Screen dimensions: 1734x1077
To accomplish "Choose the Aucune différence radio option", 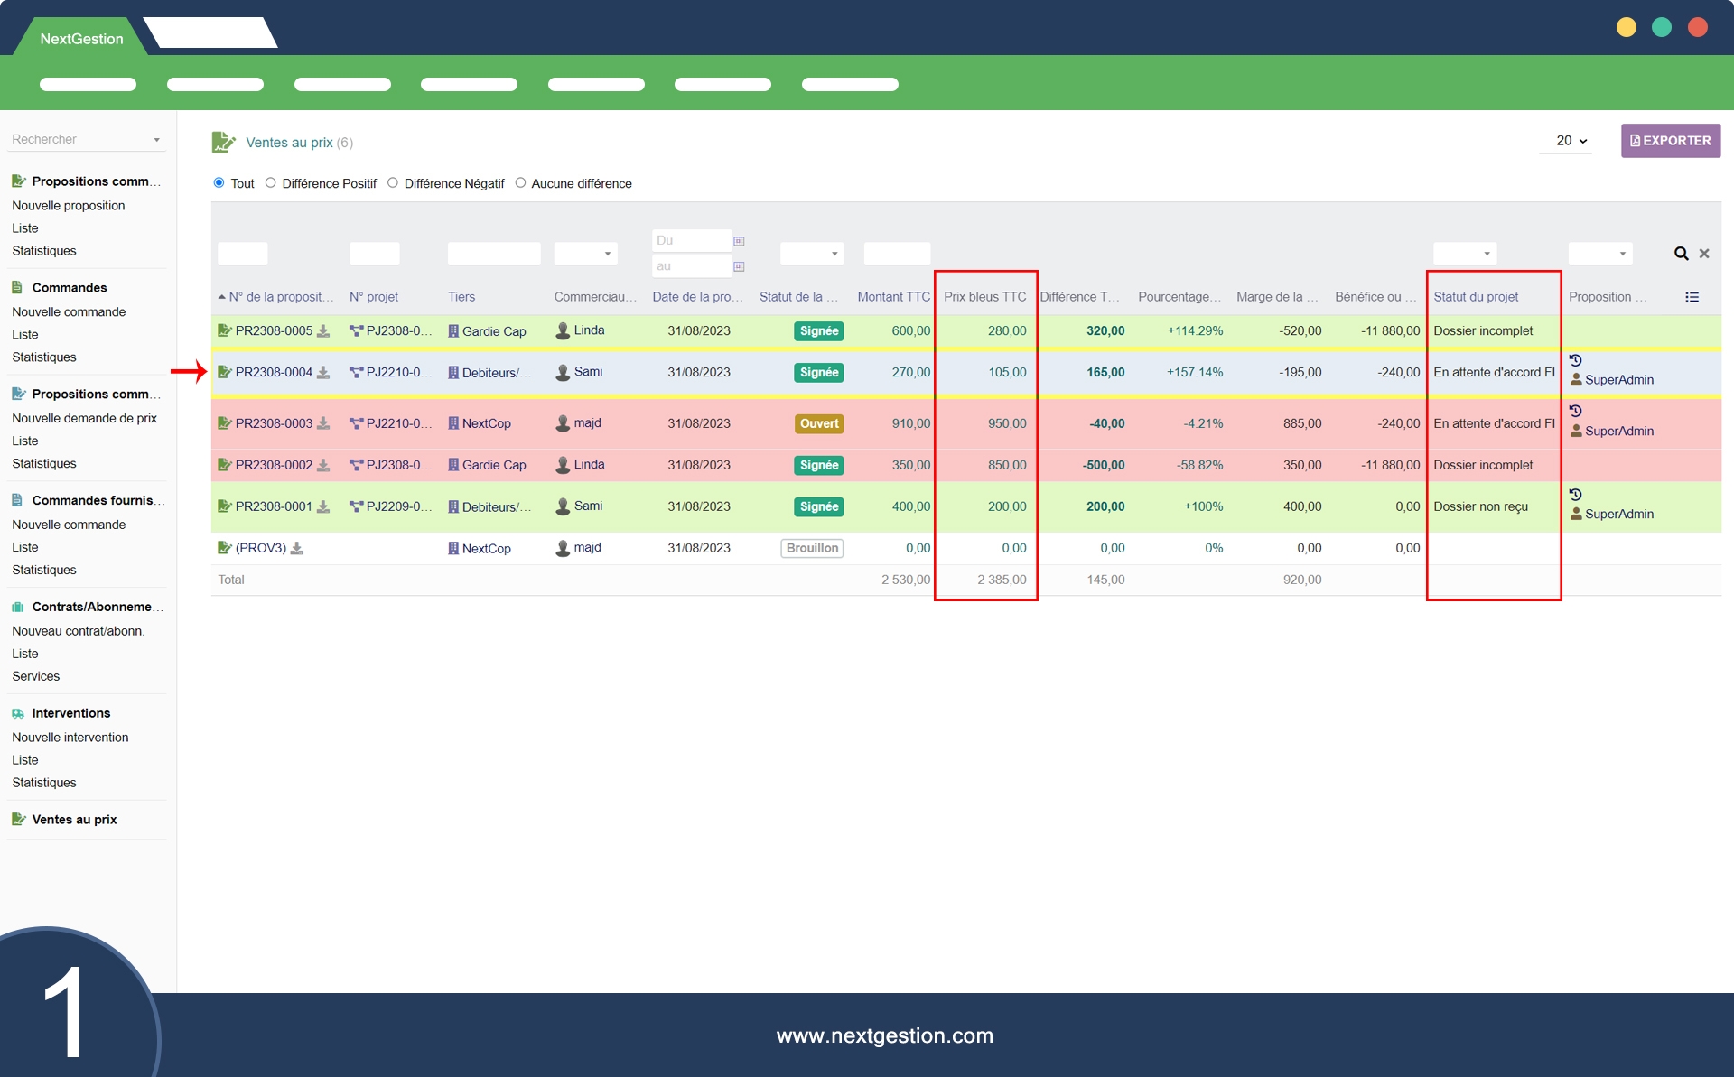I will [520, 183].
